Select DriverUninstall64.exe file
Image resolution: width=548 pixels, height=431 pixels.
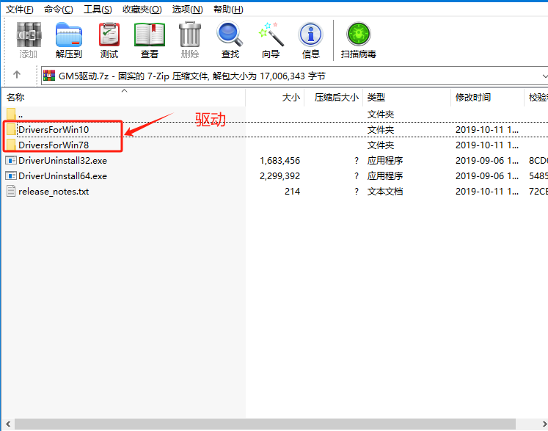click(62, 176)
